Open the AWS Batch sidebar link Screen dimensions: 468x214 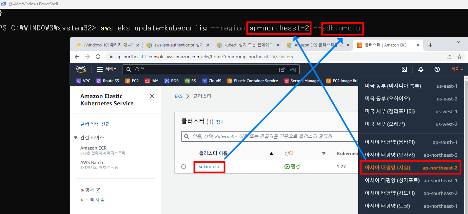click(91, 162)
